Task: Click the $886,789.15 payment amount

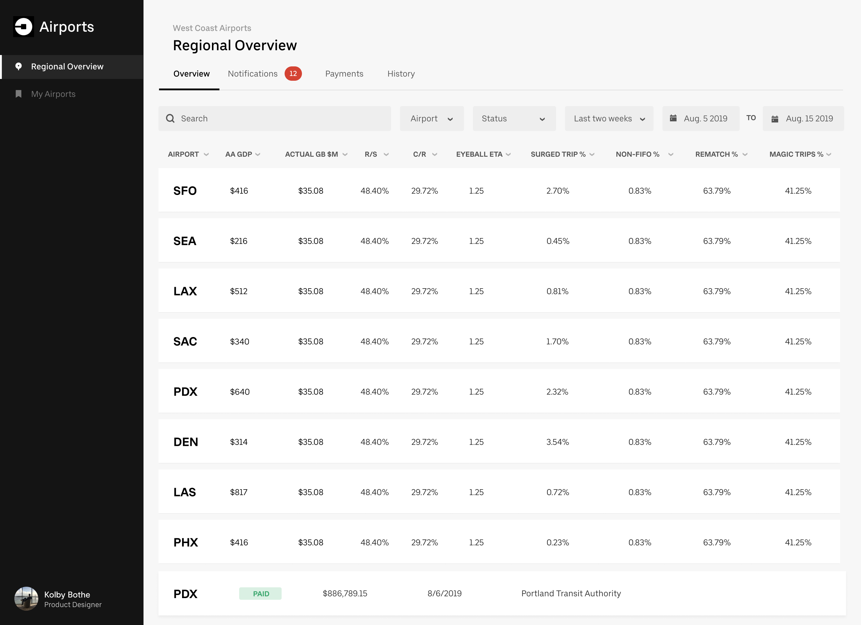Action: 345,594
